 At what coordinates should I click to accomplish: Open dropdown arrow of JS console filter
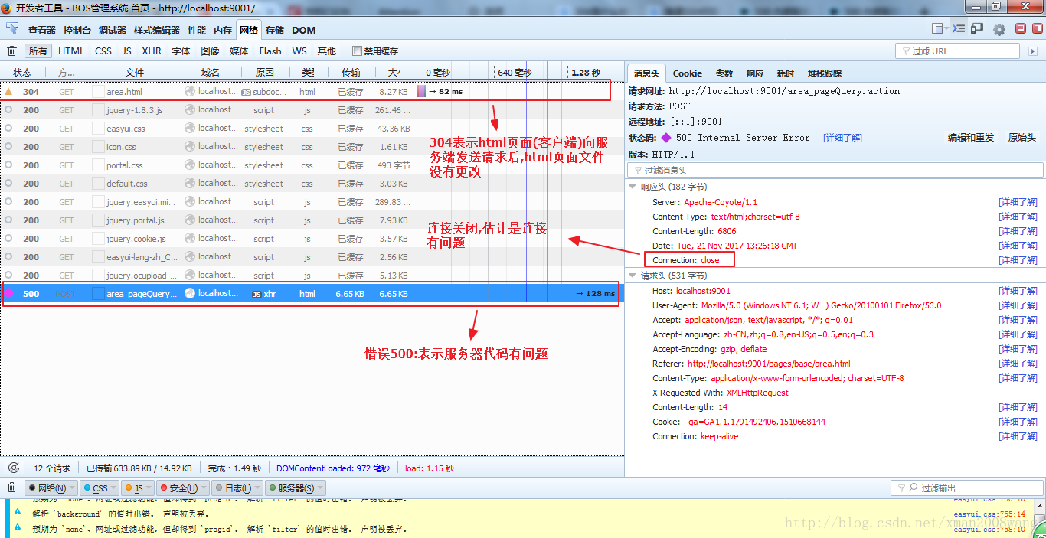[x=150, y=488]
